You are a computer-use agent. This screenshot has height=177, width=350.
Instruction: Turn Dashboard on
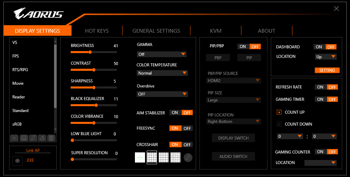[319, 47]
